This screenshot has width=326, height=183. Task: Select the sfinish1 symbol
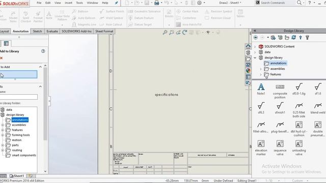pos(280,108)
